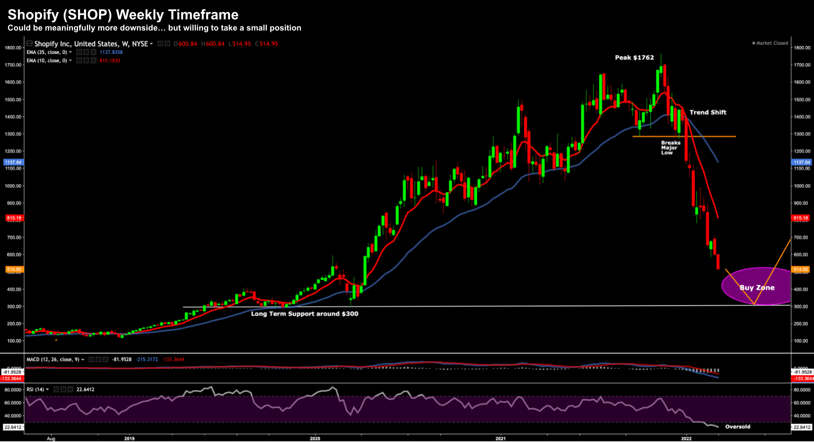Open EMA (35, close, 0) dropdown arrow
Image resolution: width=814 pixels, height=442 pixels.
(70, 52)
